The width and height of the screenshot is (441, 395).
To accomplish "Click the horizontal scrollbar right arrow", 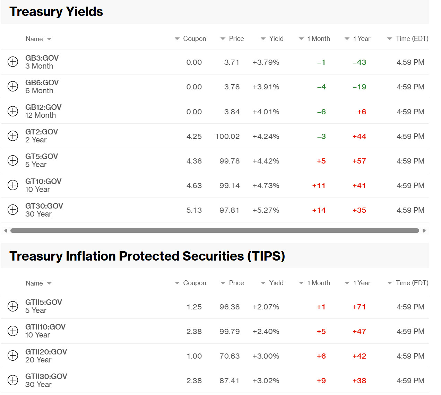I will click(x=424, y=230).
